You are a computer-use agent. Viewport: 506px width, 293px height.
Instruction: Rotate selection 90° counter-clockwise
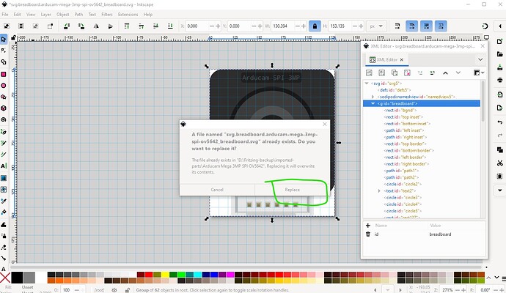(67, 26)
